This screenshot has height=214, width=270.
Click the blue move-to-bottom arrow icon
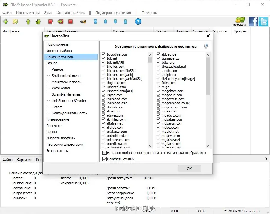pyautogui.click(x=126, y=22)
